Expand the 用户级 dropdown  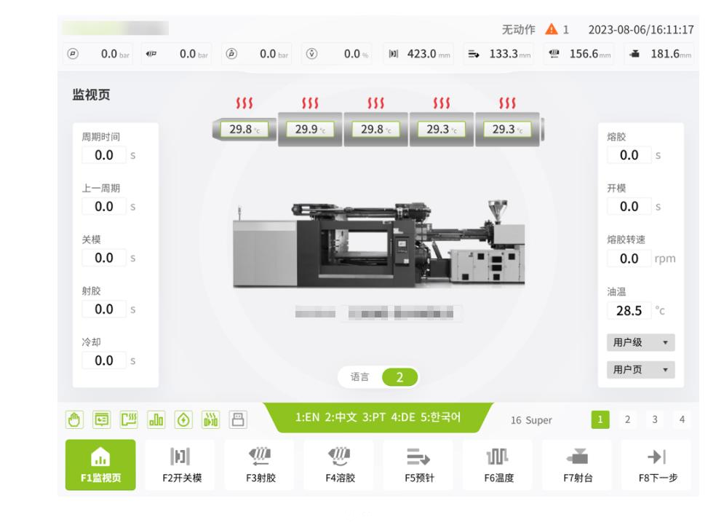640,342
